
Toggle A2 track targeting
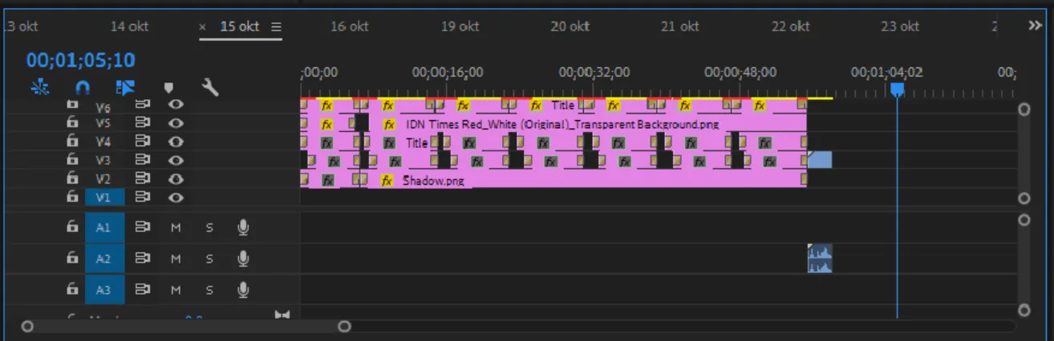click(104, 259)
